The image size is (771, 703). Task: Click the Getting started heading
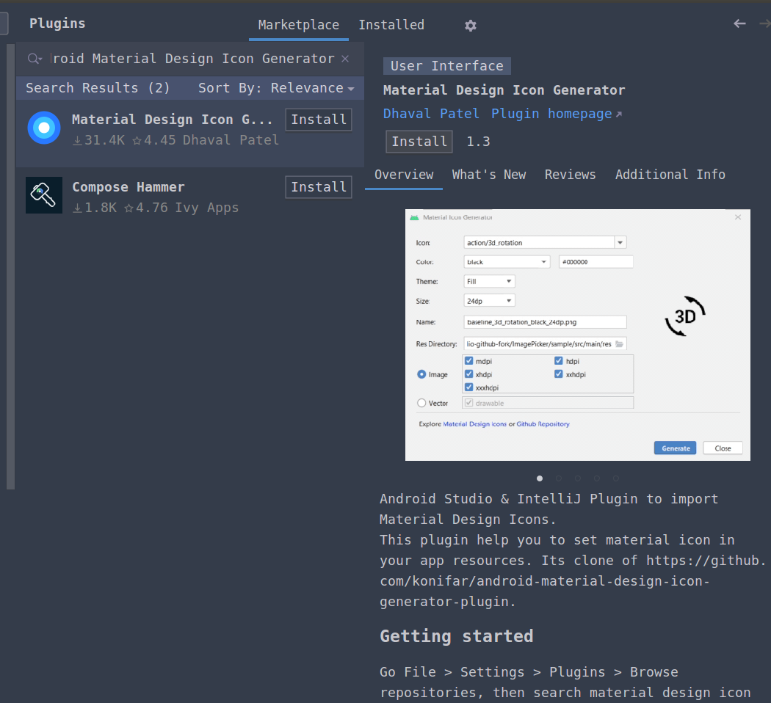[x=456, y=636]
